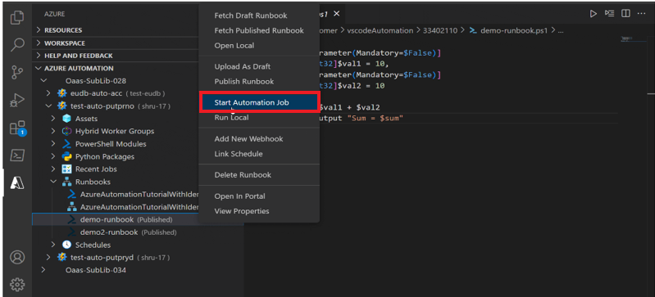Open the More Actions ellipsis in editor
Viewport: 655px width, 297px height.
[x=641, y=14]
